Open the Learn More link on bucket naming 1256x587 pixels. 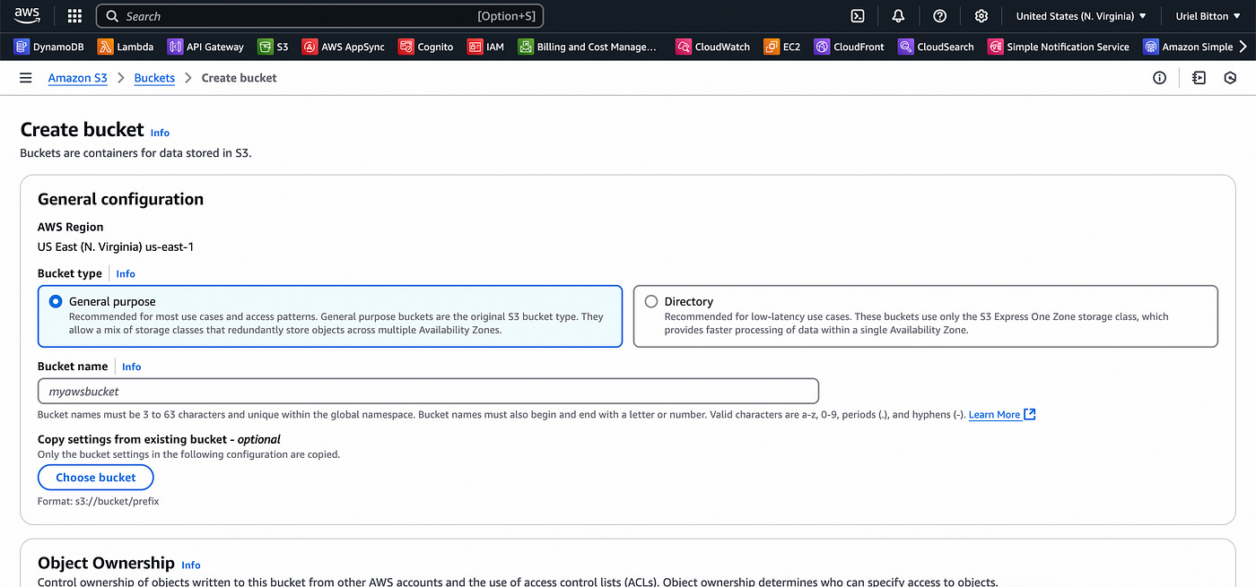(x=1002, y=415)
